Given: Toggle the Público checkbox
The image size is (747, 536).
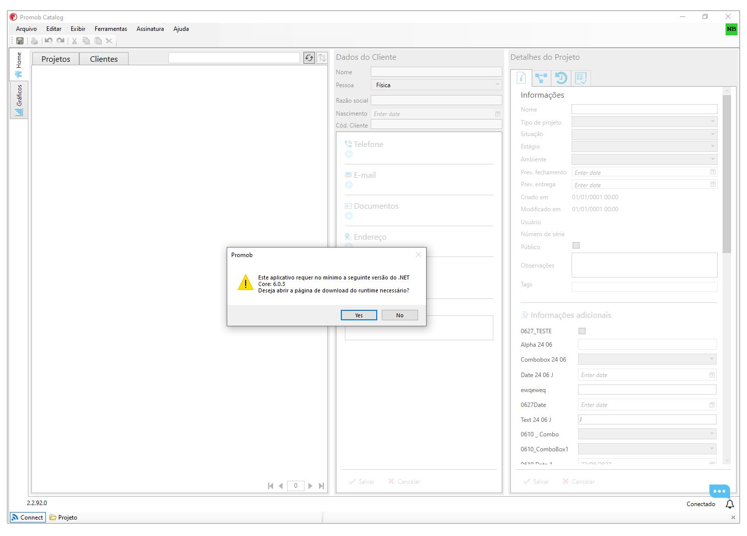Looking at the screenshot, I should [576, 246].
